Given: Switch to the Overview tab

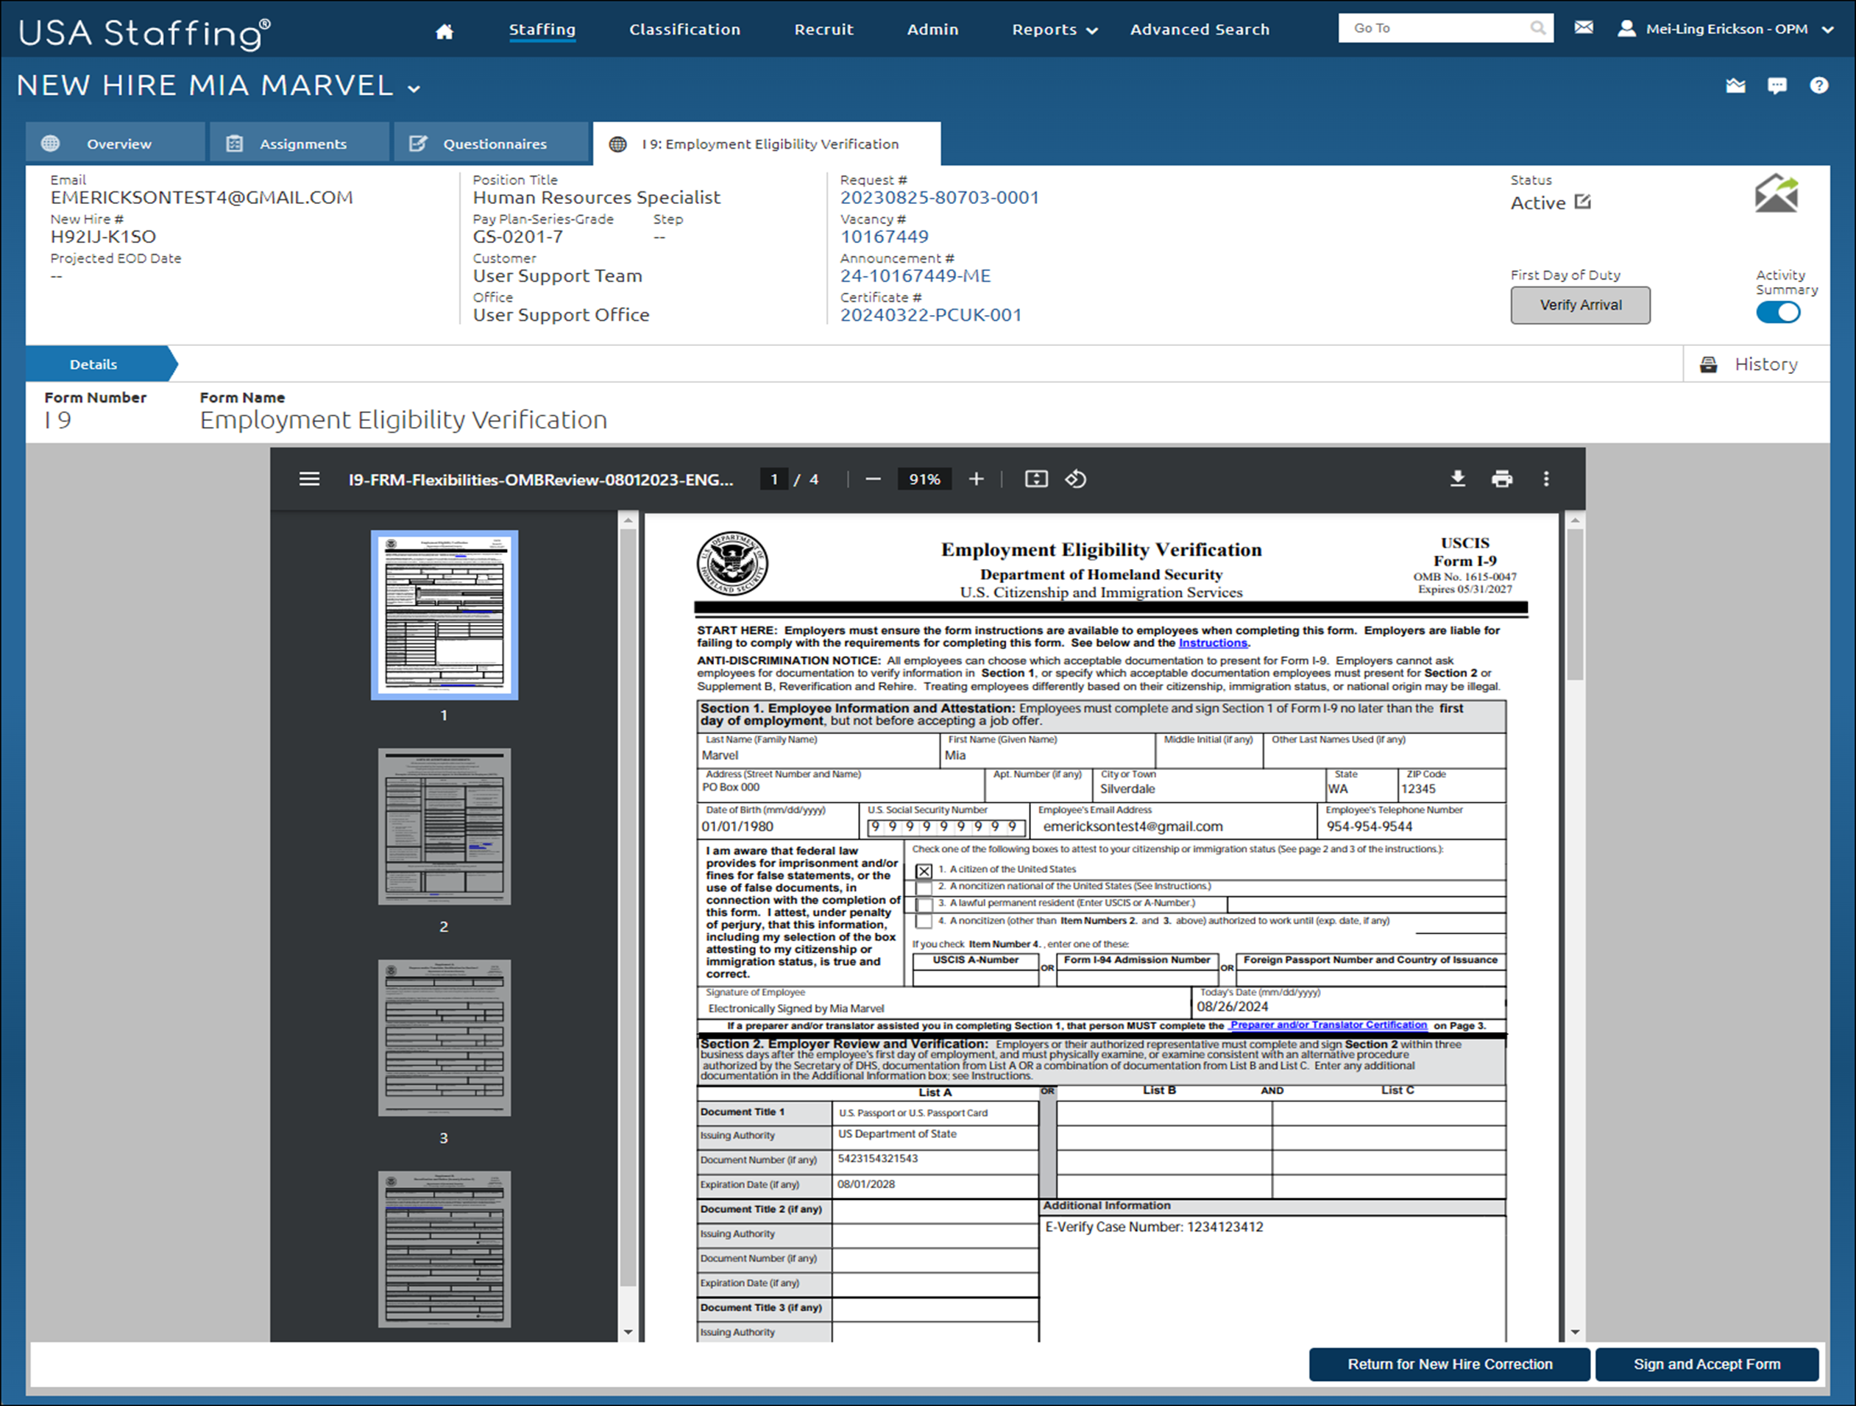Looking at the screenshot, I should coord(115,144).
